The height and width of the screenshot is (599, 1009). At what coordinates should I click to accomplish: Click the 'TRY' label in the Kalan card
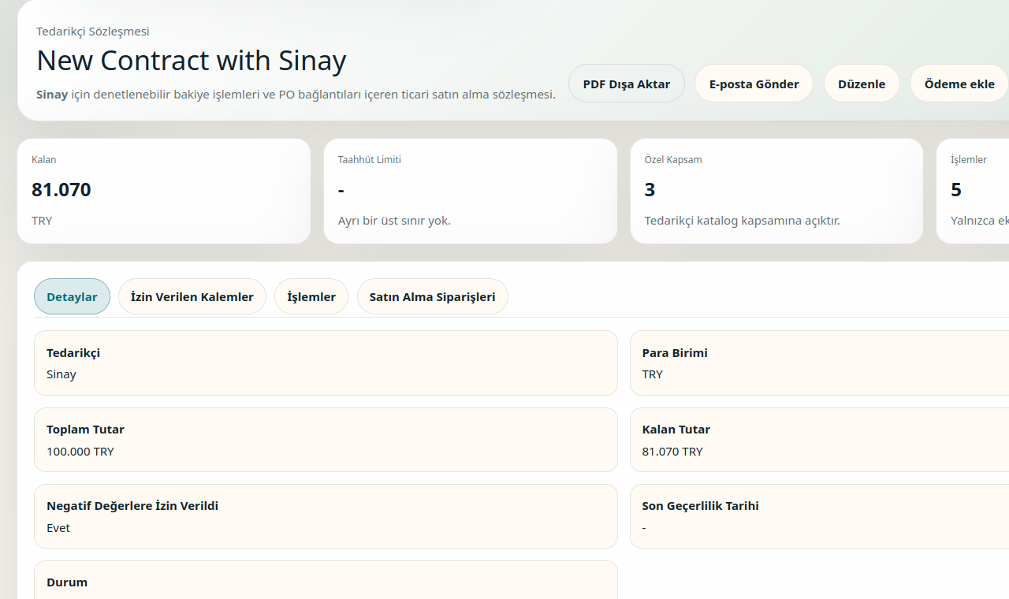point(42,221)
